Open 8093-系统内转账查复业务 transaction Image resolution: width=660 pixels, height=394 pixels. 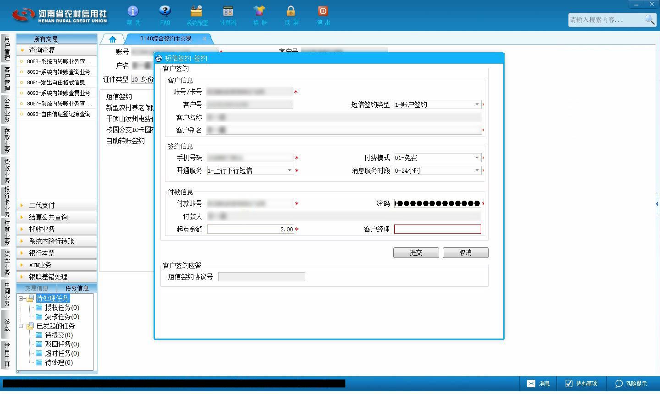[x=57, y=93]
